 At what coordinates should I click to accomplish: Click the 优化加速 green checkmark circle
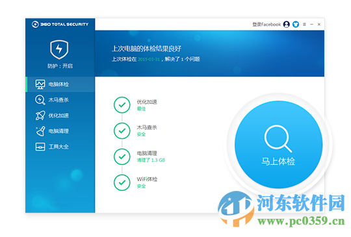(122, 105)
